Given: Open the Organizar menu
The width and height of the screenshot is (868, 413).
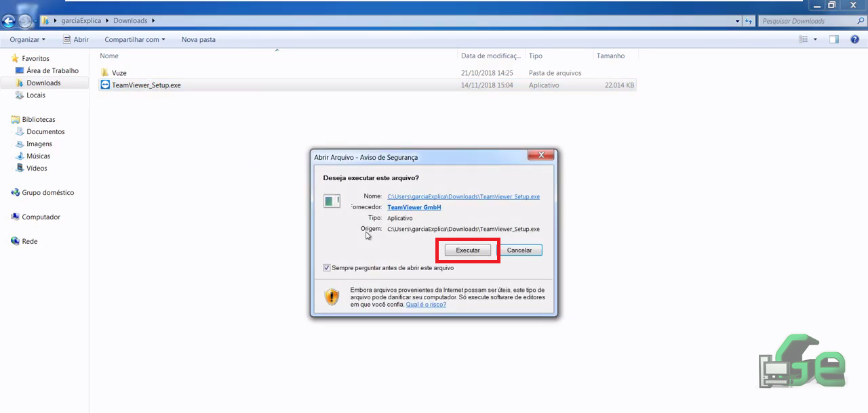Looking at the screenshot, I should (28, 39).
